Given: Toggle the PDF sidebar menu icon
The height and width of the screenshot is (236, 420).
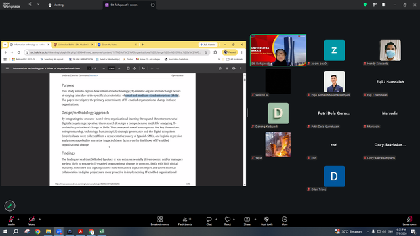Looking at the screenshot, I should (7, 68).
